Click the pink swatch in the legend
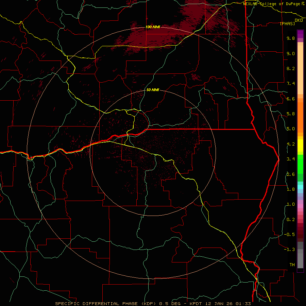Screen dimensions: 306x306 300,206
